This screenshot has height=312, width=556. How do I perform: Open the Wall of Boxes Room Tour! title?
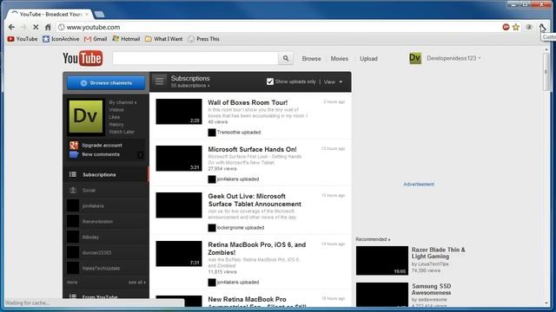tap(248, 102)
